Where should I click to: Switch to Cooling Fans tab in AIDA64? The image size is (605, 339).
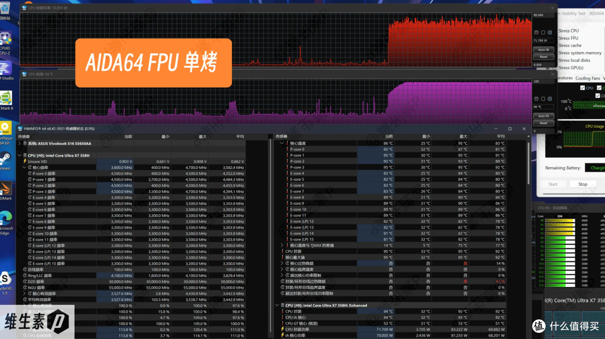[x=588, y=78]
